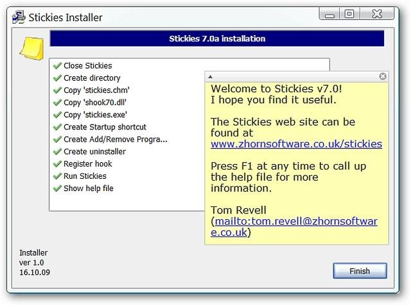The height and width of the screenshot is (305, 411).
Task: Close the welcome sticky note
Action: [383, 76]
